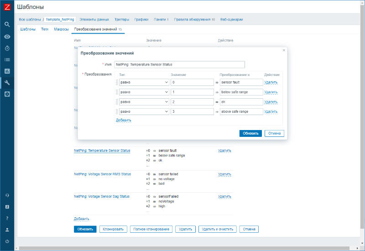The image size is (365, 251).
Task: Open Панели section
Action: point(161,20)
